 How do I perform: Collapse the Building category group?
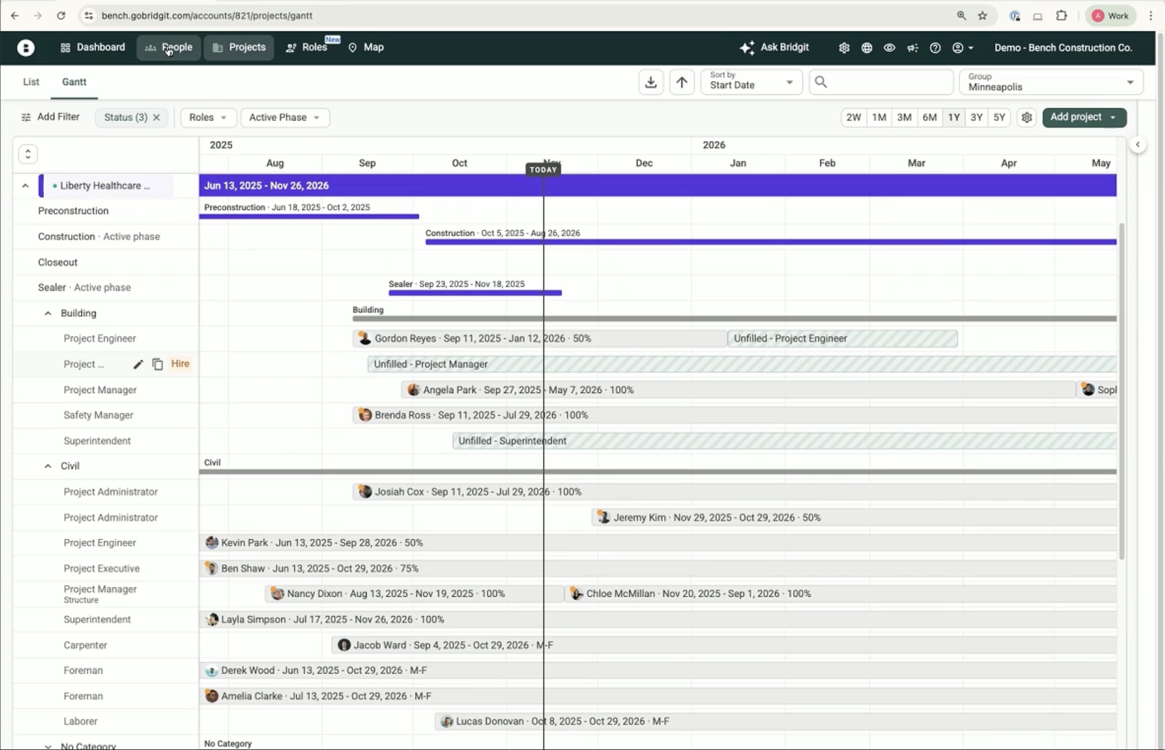click(48, 314)
